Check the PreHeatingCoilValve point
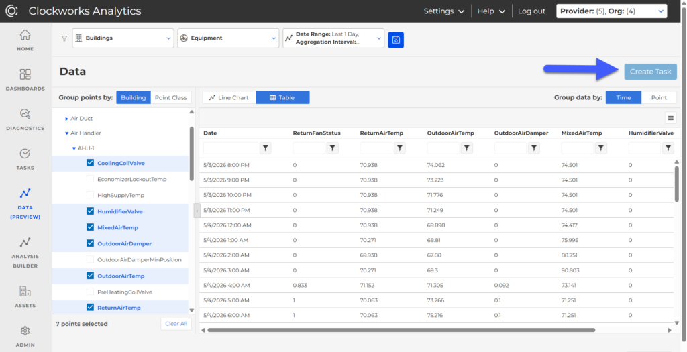 [91, 292]
